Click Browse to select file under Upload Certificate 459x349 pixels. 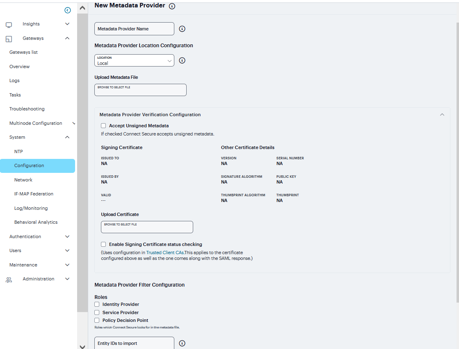(x=147, y=227)
